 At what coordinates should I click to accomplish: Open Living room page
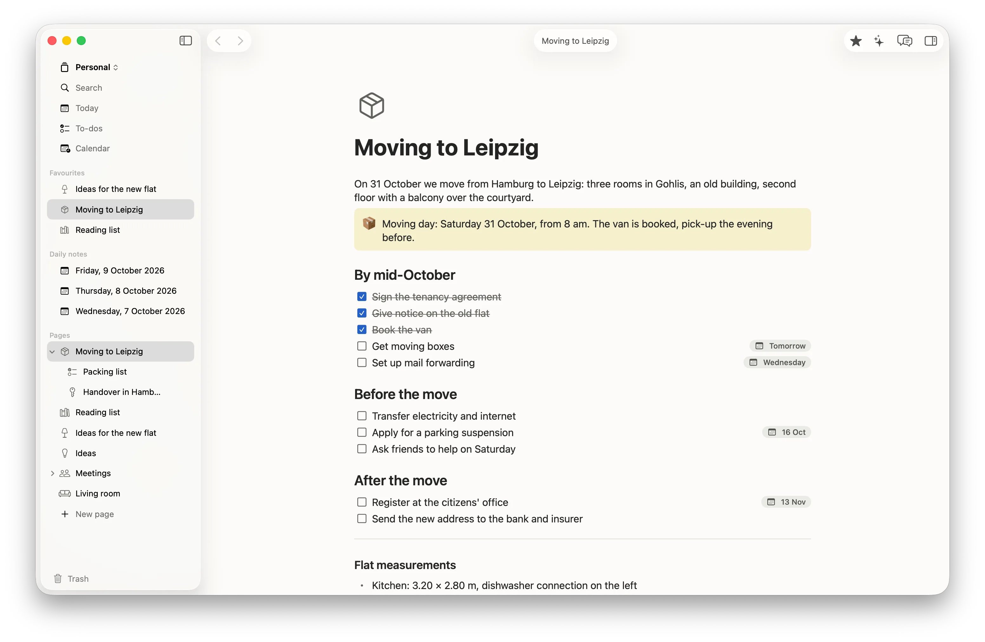tap(120, 494)
